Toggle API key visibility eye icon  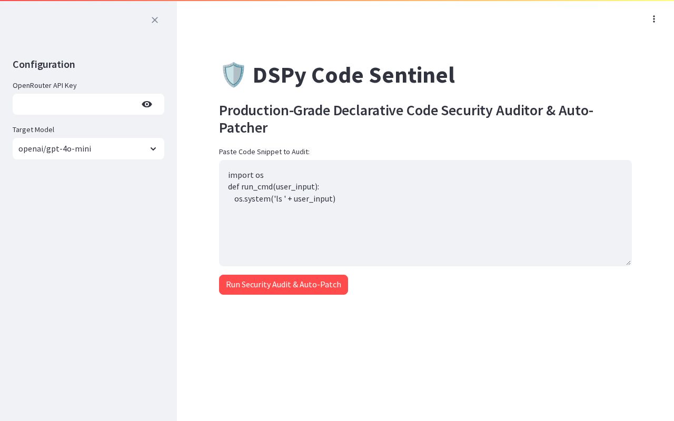[147, 104]
